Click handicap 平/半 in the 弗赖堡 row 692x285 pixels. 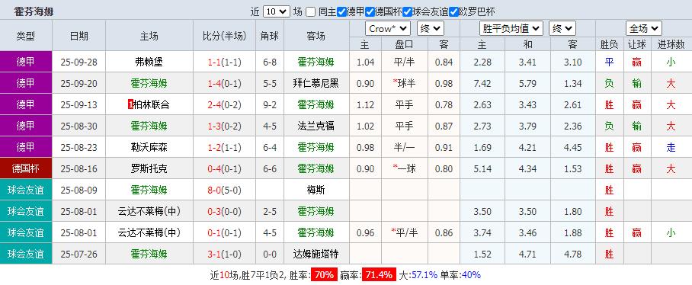[x=404, y=62]
